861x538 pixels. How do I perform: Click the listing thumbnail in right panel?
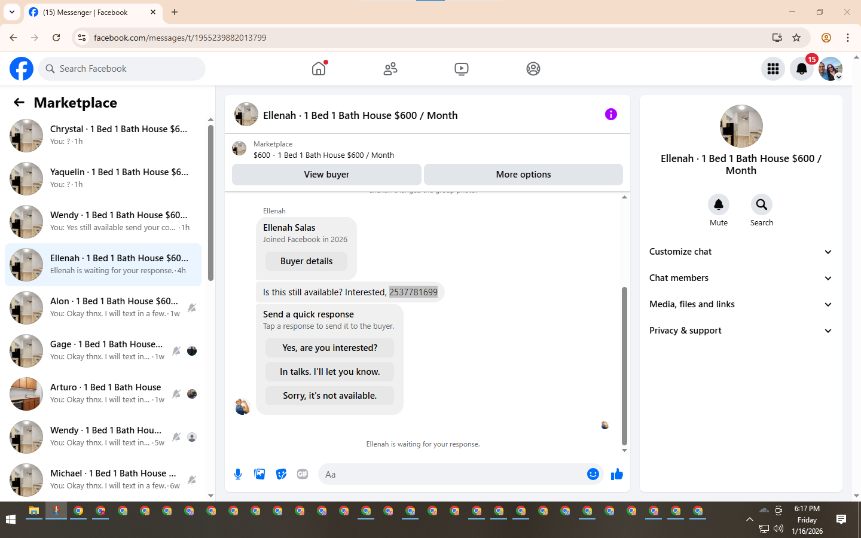(x=741, y=126)
